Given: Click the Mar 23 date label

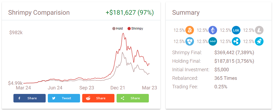Looking at the screenshot, I should 150,88.
